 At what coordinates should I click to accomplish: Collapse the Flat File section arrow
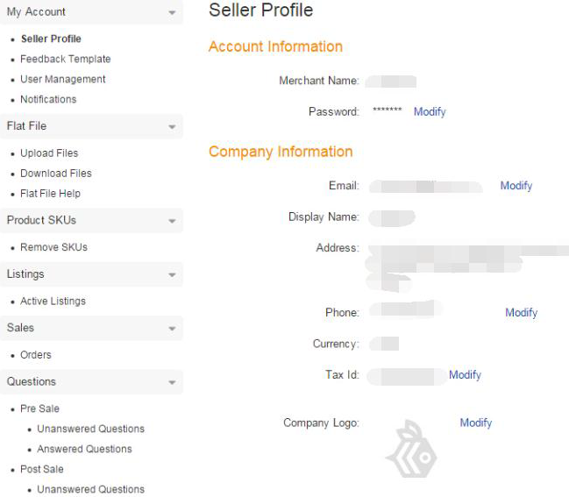172,126
